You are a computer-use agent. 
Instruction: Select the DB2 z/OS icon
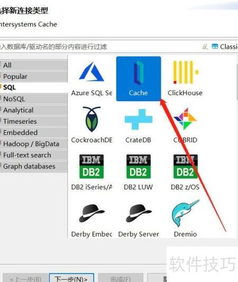[185, 166]
